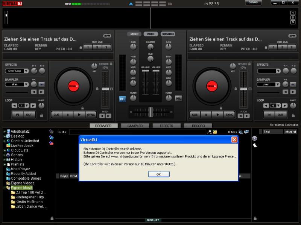Toggle the right deck PFL headphone button

[178, 99]
